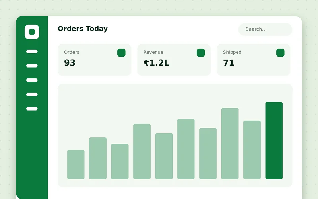
Task: Click the green icon on Shipped card
Action: coord(280,53)
